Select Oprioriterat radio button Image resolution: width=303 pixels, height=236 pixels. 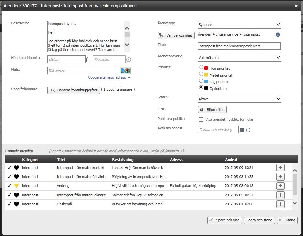tap(201, 87)
